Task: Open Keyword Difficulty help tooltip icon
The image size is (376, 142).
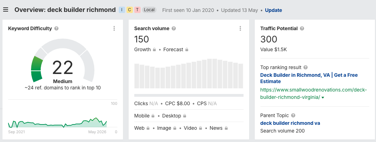Action: pyautogui.click(x=56, y=28)
